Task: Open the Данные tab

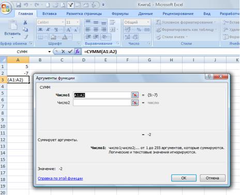Action: pos(145,14)
